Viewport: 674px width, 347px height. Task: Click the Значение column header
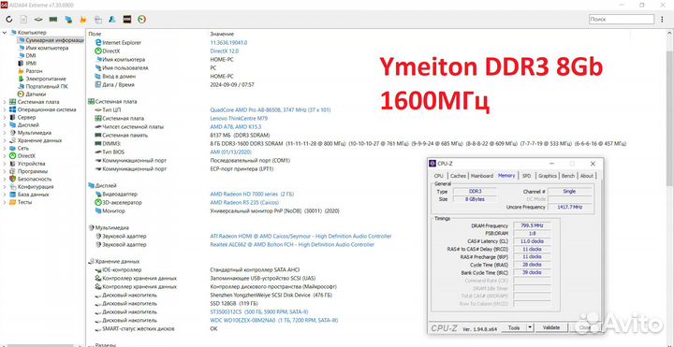222,34
